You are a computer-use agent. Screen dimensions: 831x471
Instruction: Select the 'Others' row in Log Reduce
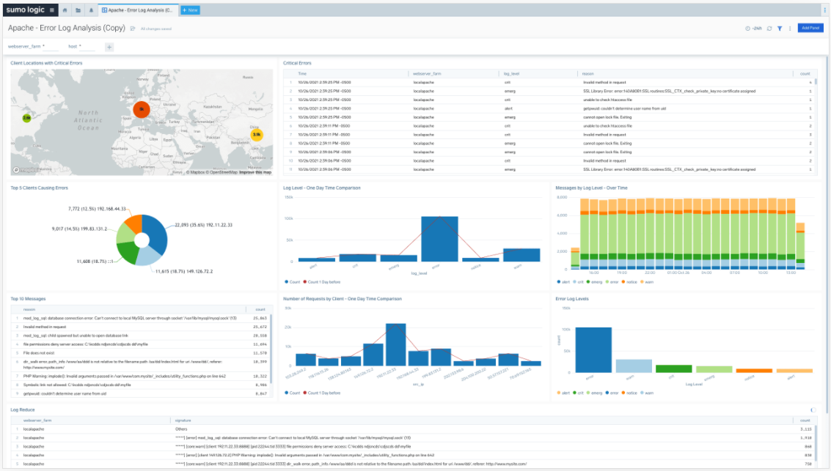coord(414,429)
